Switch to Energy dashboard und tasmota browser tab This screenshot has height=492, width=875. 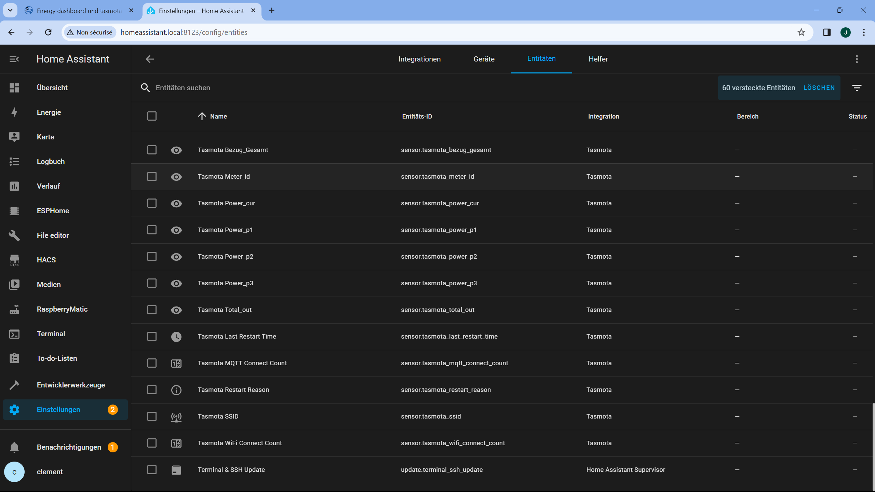click(79, 11)
